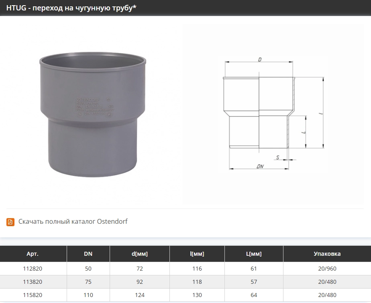Click the 20/960 packaging value

[327, 269]
